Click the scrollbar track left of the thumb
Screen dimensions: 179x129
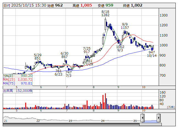click(x=71, y=124)
